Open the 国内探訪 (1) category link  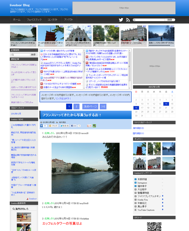click(x=138, y=133)
